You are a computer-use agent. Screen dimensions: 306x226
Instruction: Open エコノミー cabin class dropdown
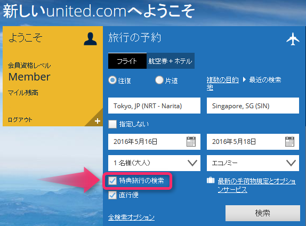[253, 163]
